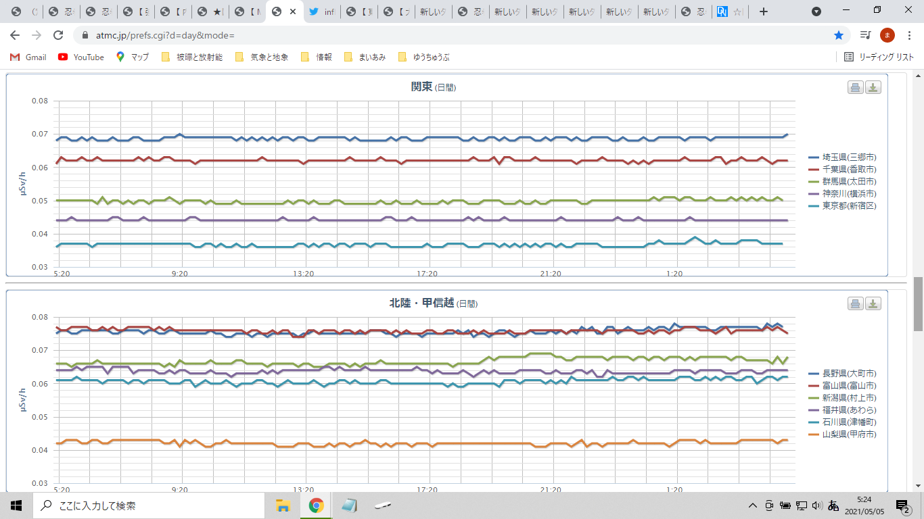The image size is (924, 519).
Task: Open the Chrome profile avatar
Action: tap(887, 35)
